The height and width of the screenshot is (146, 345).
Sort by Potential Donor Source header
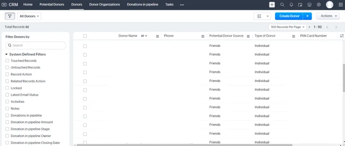pyautogui.click(x=226, y=36)
